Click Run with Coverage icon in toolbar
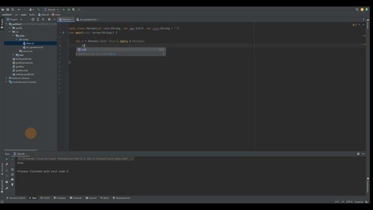This screenshot has height=210, width=373. (74, 9)
